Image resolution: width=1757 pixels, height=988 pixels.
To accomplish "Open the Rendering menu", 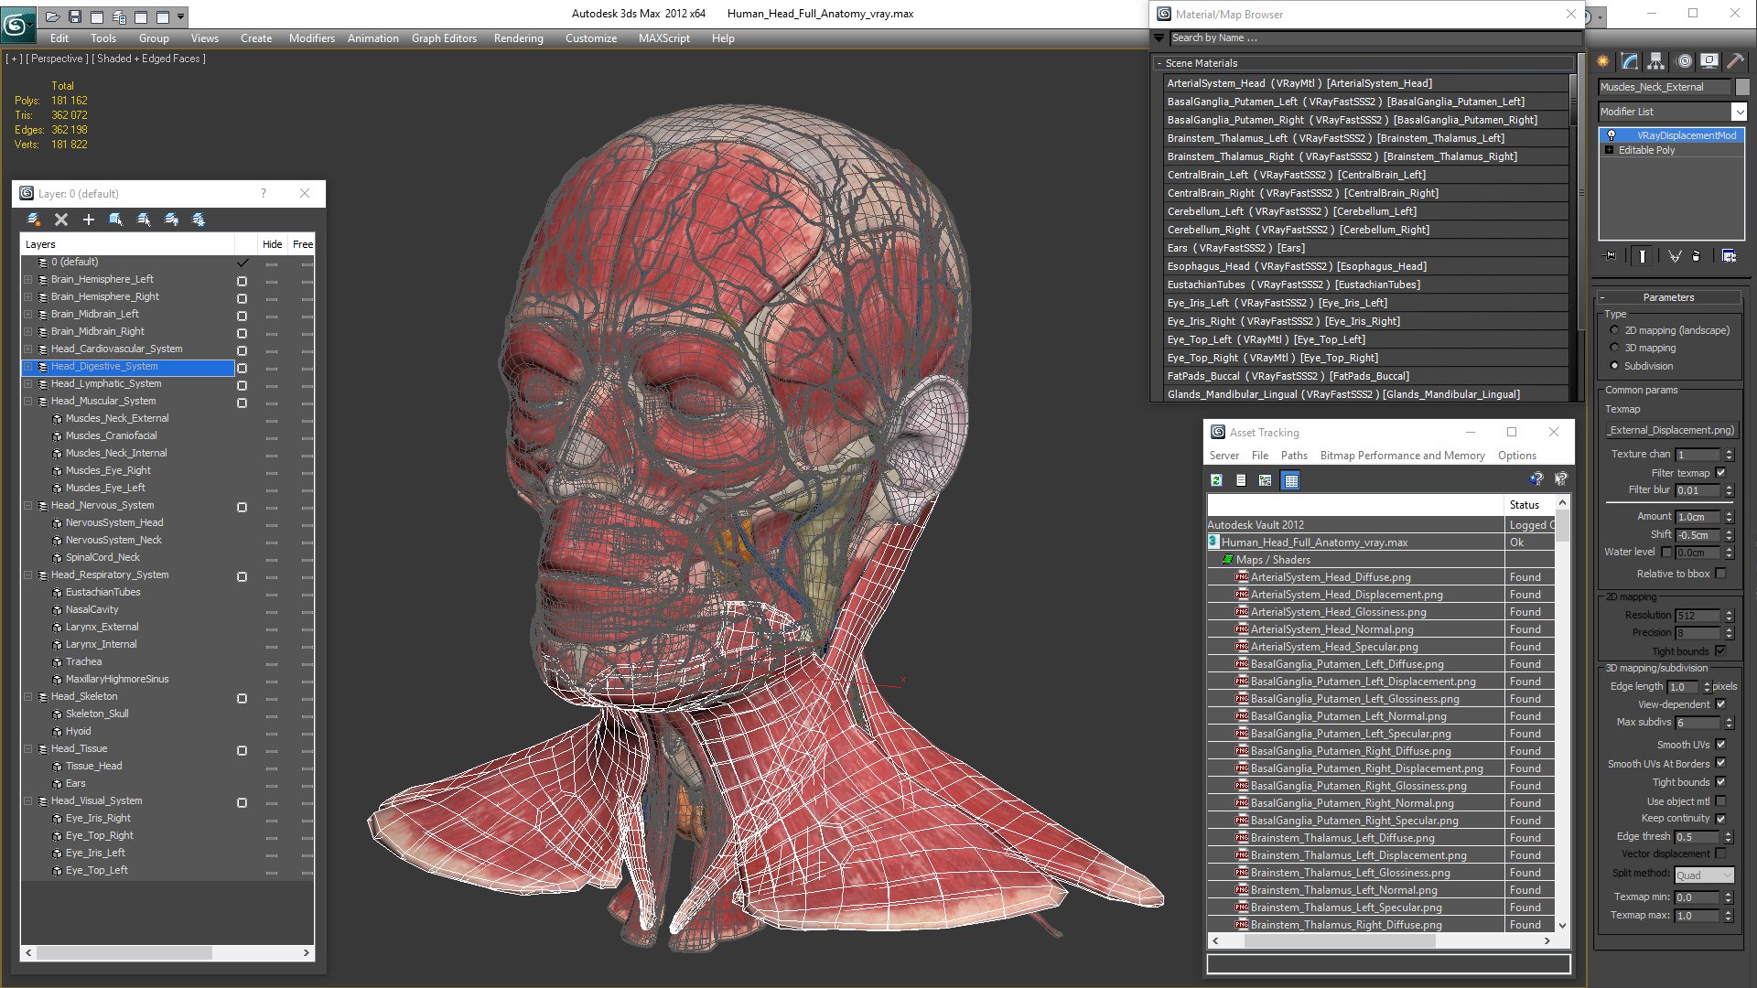I will [519, 38].
